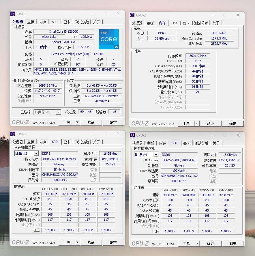The height and width of the screenshot is (256, 255).
Task: Click the Intel Core i5 logo image
Action: tap(109, 39)
